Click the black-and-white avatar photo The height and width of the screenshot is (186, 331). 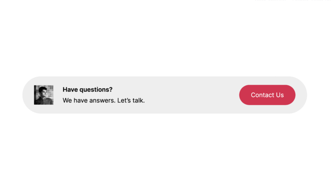tap(44, 95)
